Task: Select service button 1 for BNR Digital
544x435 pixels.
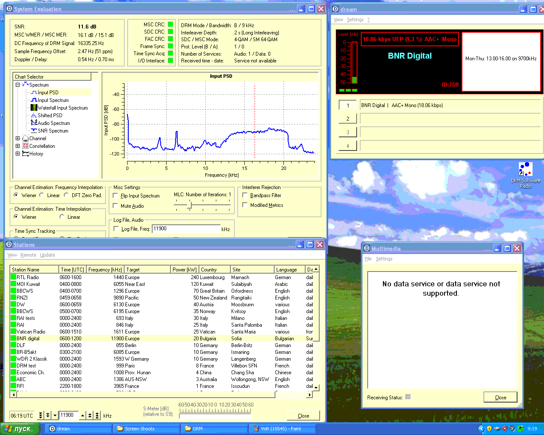Action: click(x=348, y=105)
